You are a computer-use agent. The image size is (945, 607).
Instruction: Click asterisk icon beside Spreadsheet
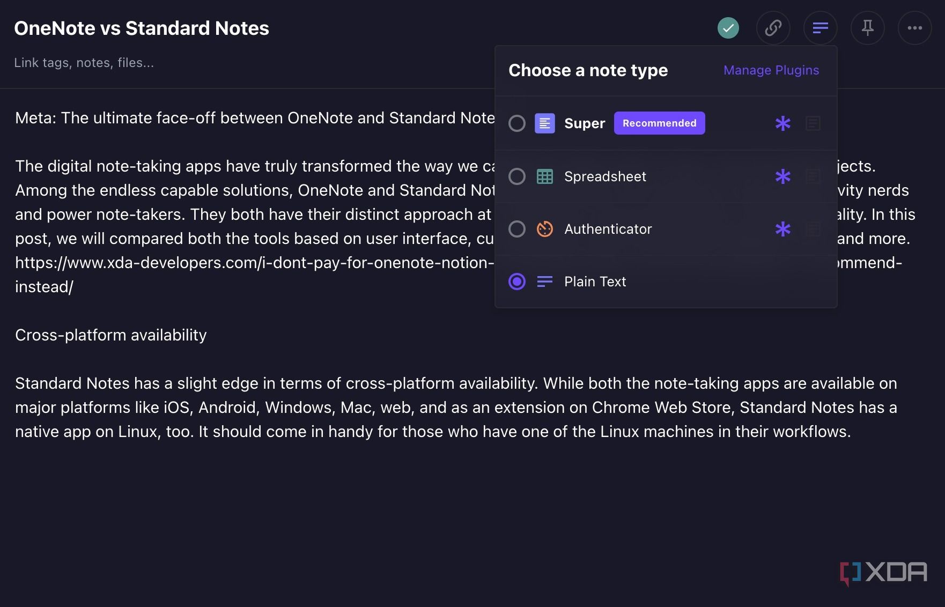tap(782, 176)
